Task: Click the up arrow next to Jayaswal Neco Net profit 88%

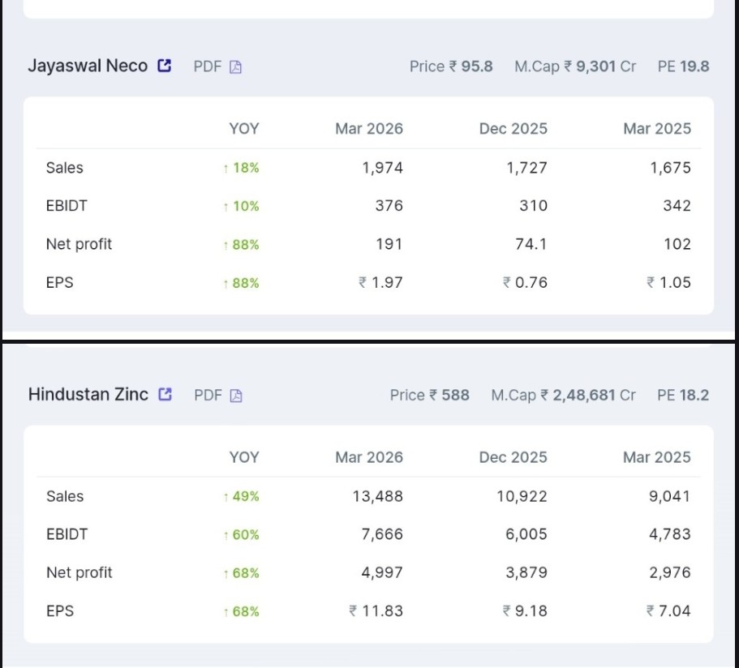Action: point(226,244)
